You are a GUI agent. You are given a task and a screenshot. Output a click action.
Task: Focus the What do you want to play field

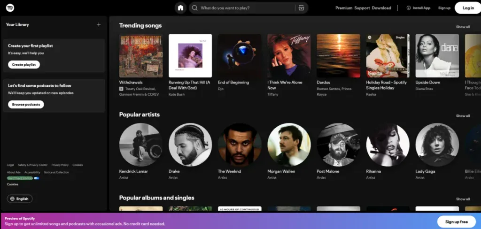[x=248, y=8]
